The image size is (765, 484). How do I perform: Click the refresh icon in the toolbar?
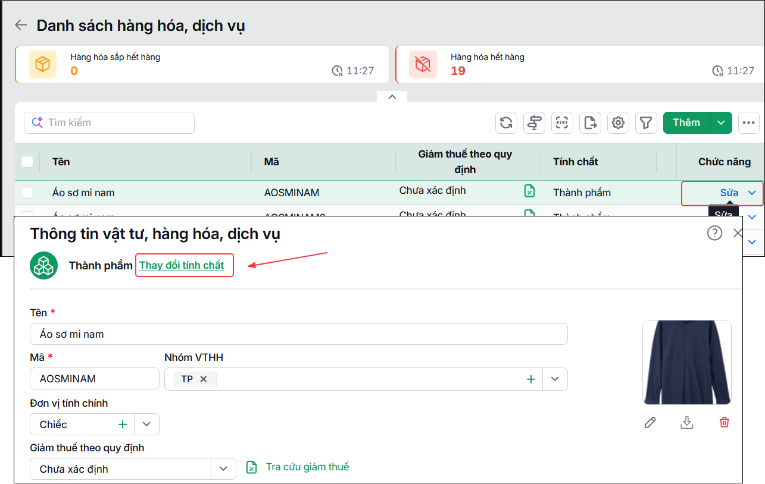click(x=506, y=122)
